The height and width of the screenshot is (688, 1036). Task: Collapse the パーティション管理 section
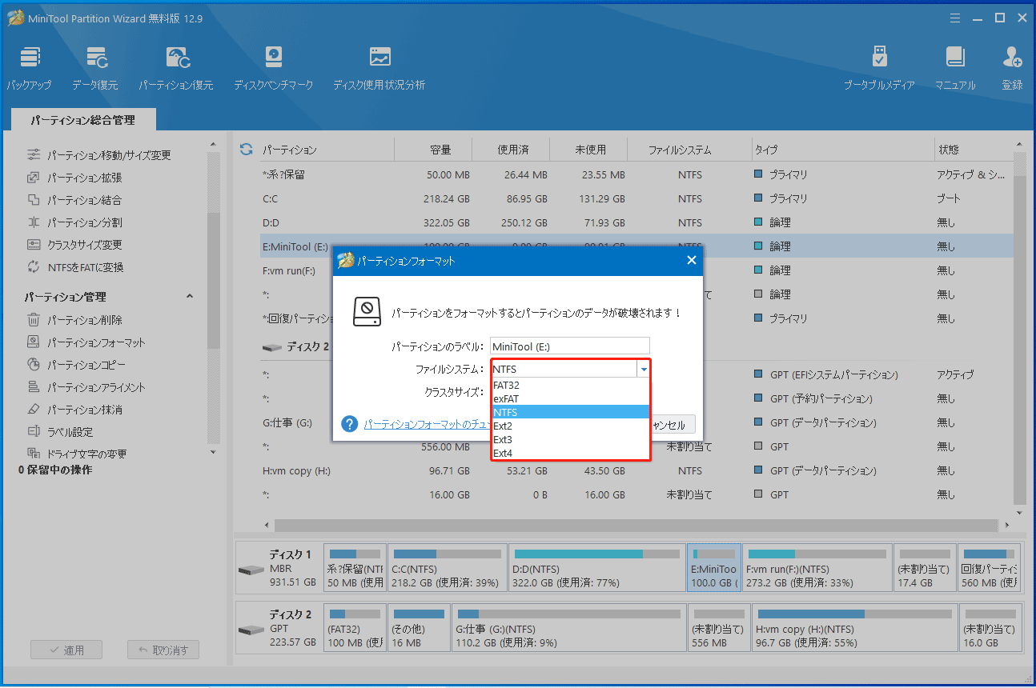click(x=190, y=297)
